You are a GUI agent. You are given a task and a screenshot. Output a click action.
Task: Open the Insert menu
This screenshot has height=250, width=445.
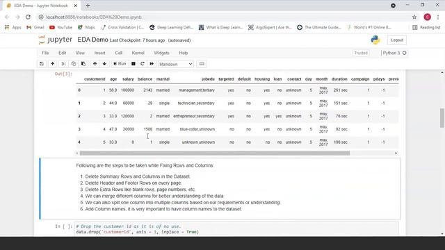(x=99, y=53)
